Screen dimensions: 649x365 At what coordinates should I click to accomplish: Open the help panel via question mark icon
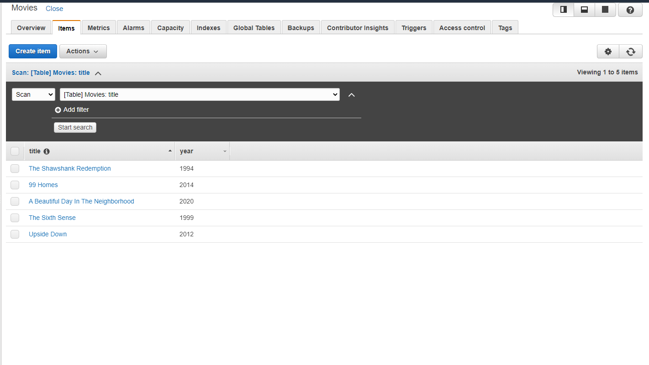pos(630,10)
